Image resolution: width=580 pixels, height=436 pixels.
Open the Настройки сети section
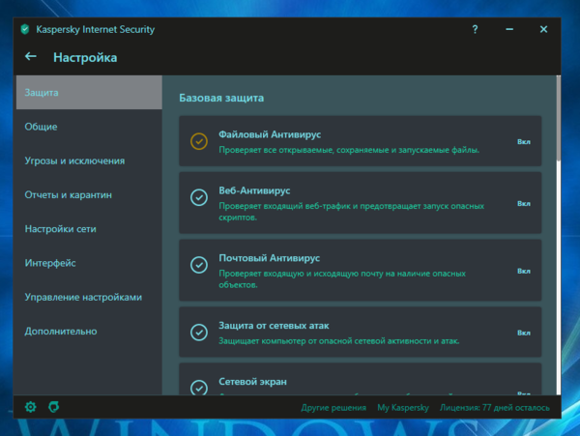pos(60,229)
